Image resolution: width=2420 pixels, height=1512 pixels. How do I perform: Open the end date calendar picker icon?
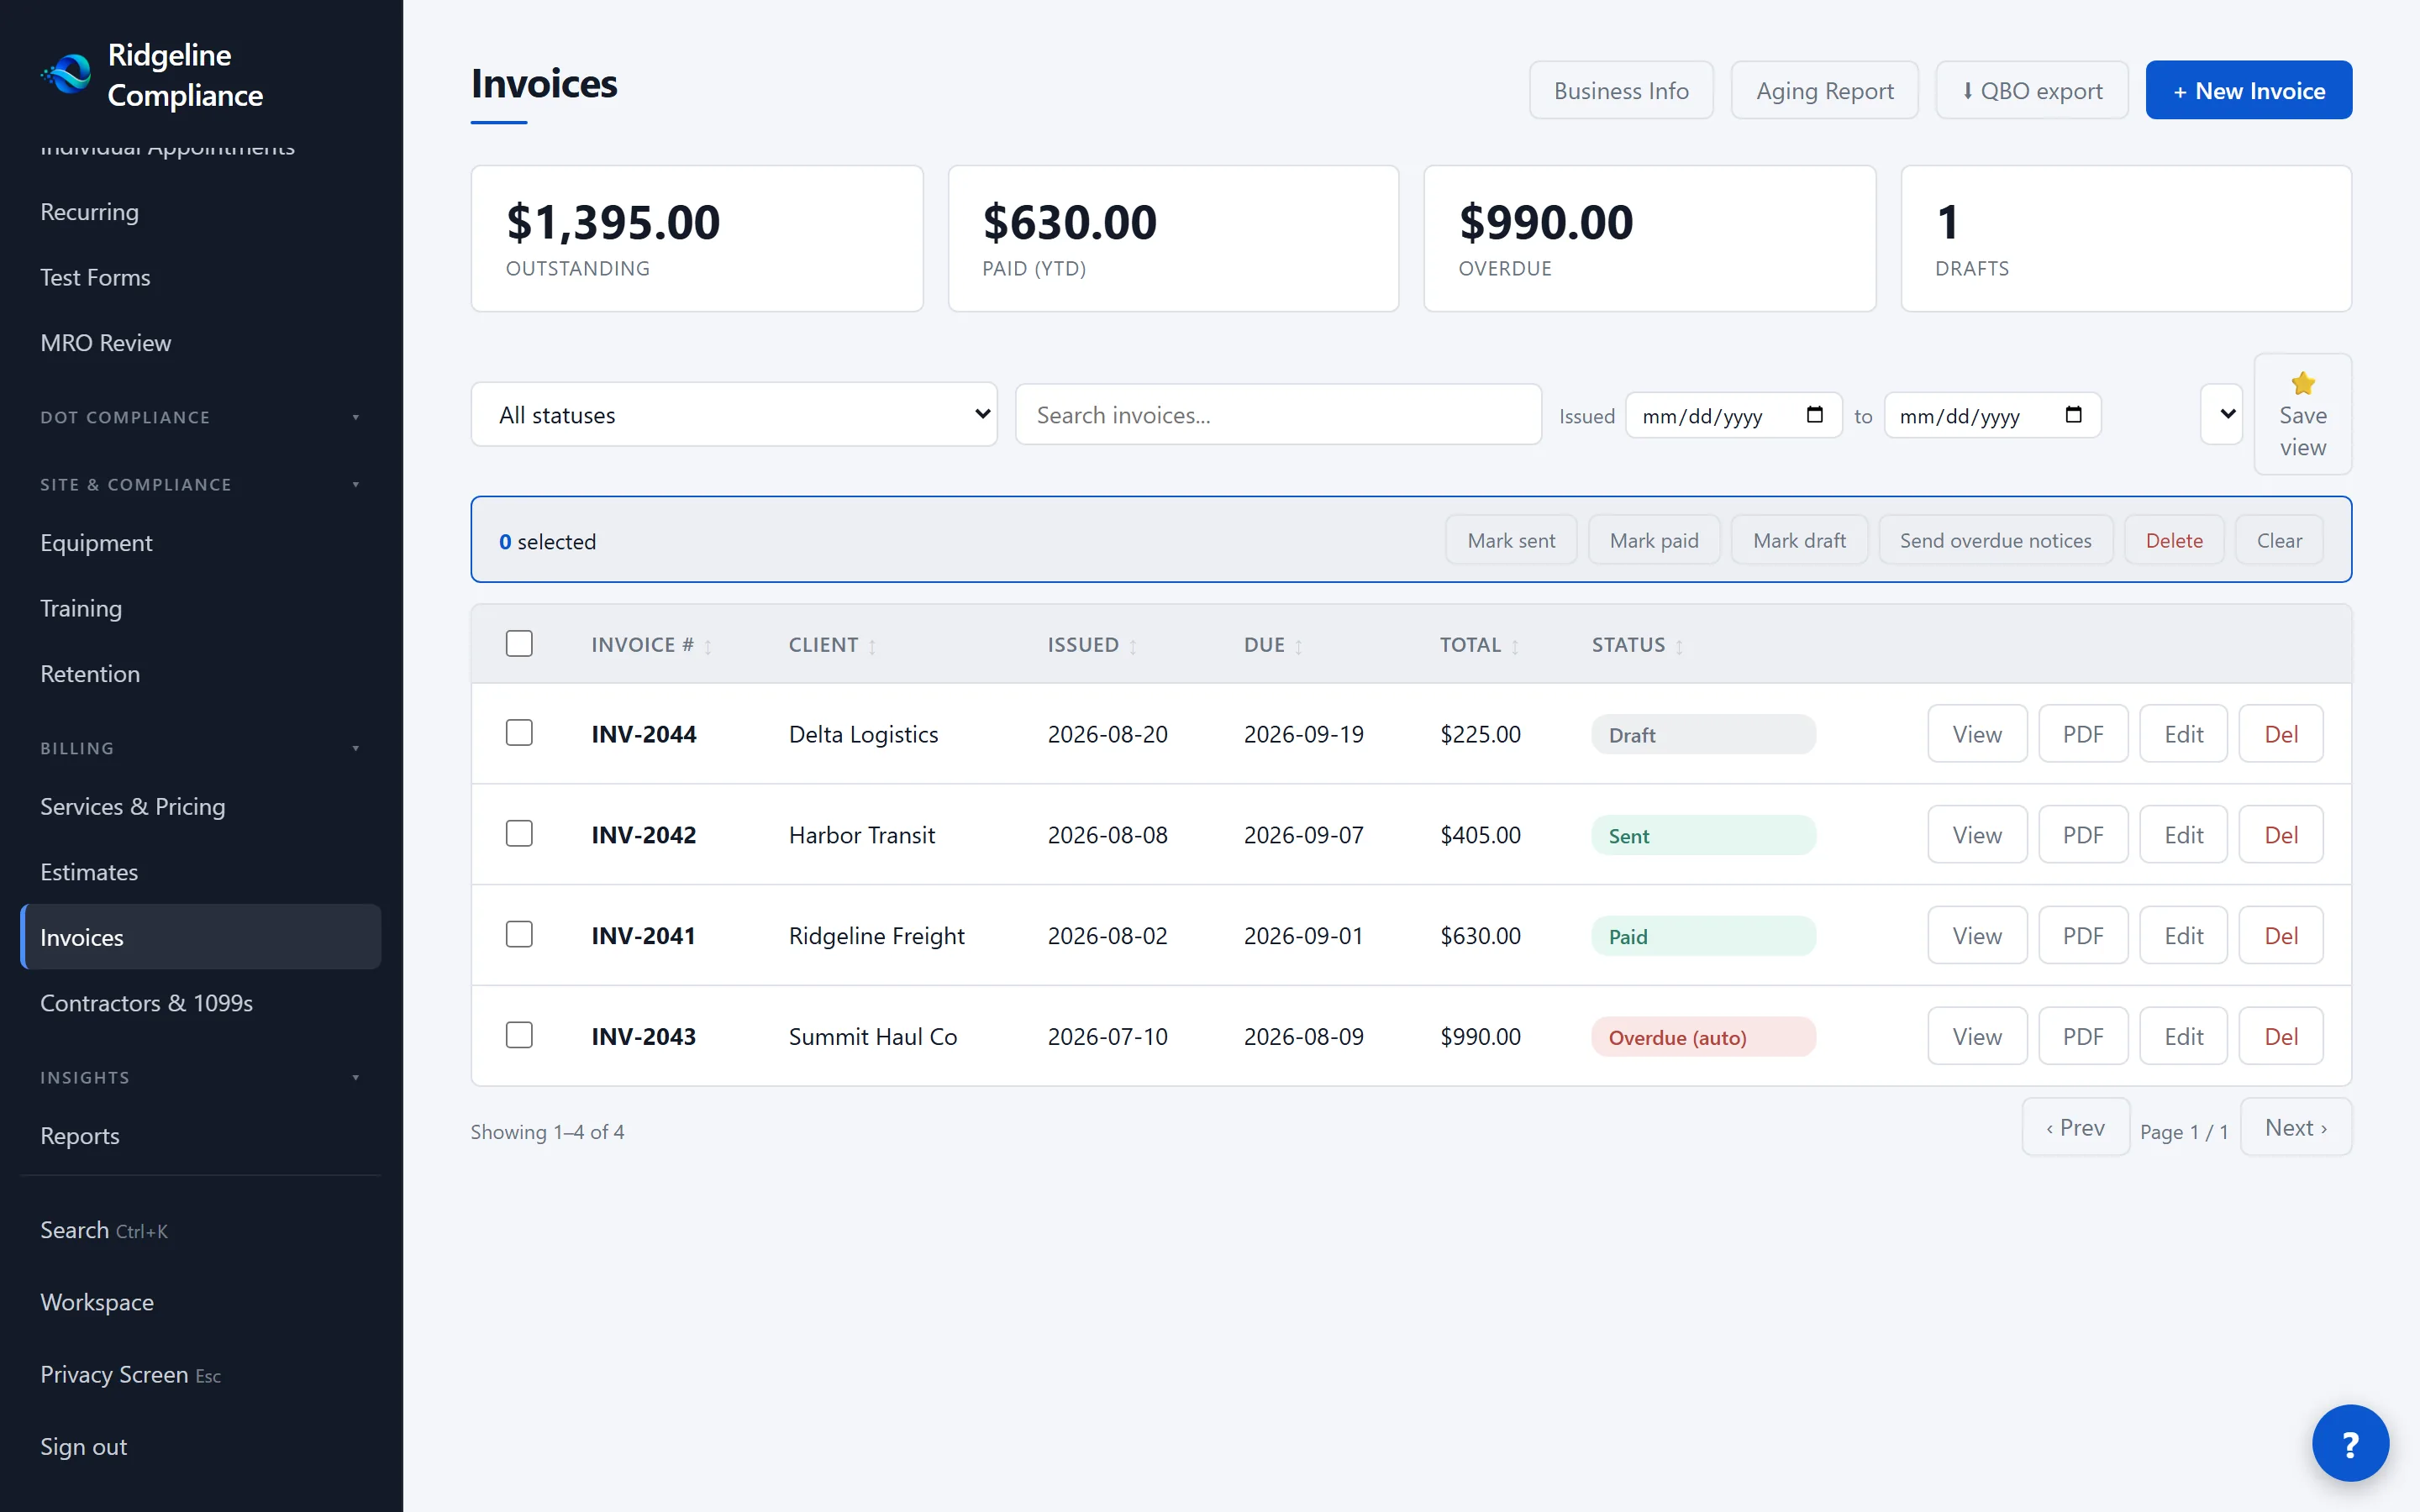(2073, 415)
